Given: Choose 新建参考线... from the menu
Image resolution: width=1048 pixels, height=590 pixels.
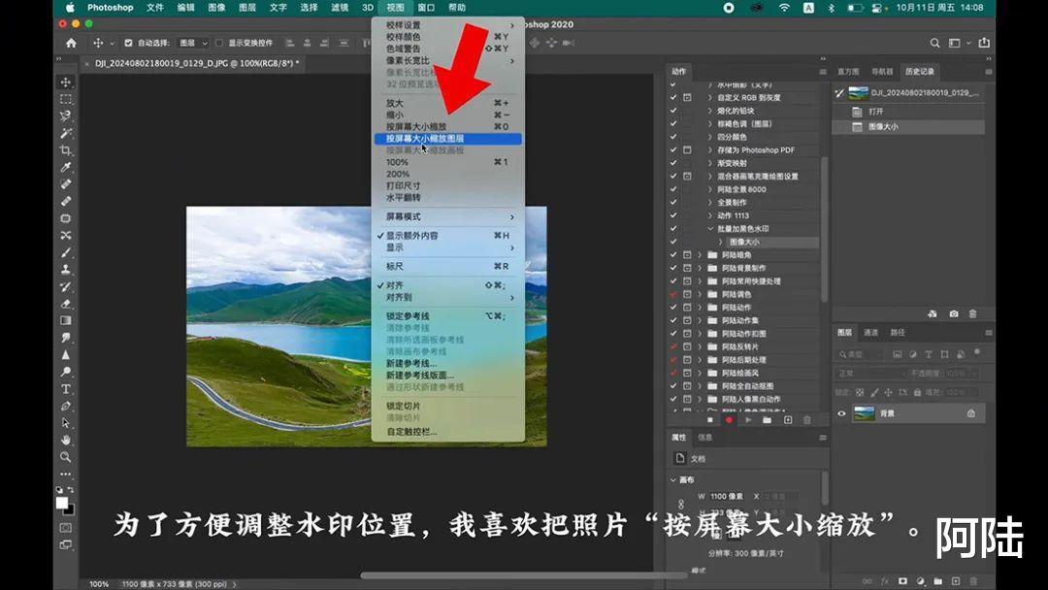Looking at the screenshot, I should (447, 363).
